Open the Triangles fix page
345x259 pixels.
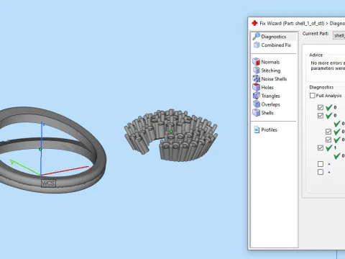(x=270, y=96)
